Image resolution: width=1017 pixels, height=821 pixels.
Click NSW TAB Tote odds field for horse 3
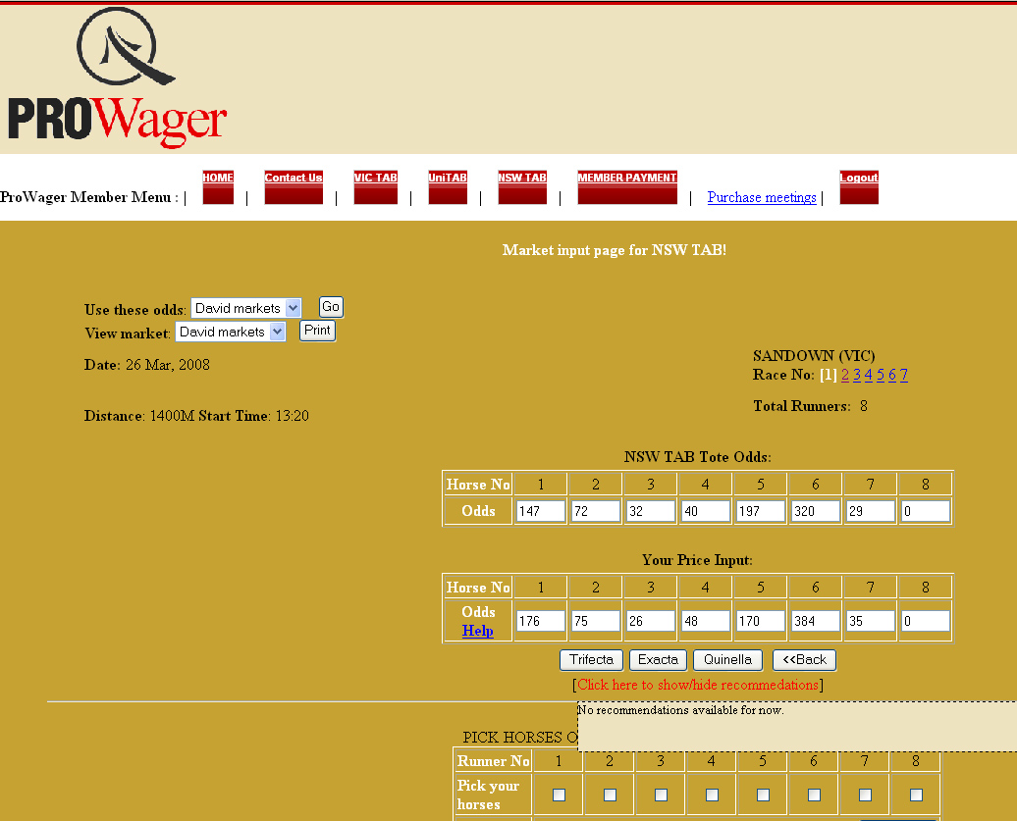point(651,511)
